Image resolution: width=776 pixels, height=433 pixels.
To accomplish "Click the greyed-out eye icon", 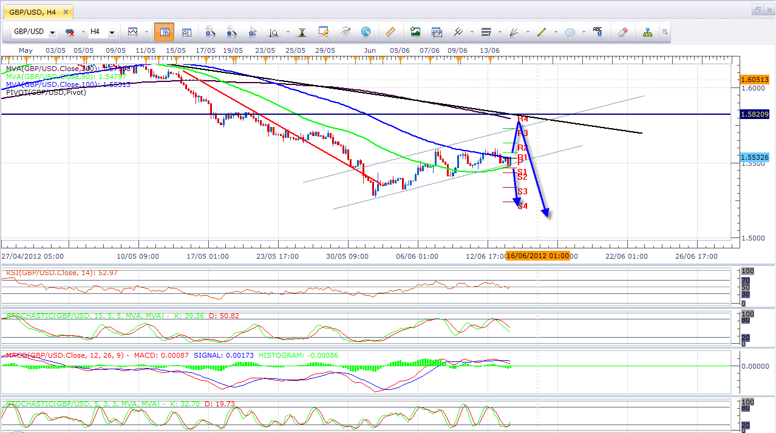I will click(345, 32).
